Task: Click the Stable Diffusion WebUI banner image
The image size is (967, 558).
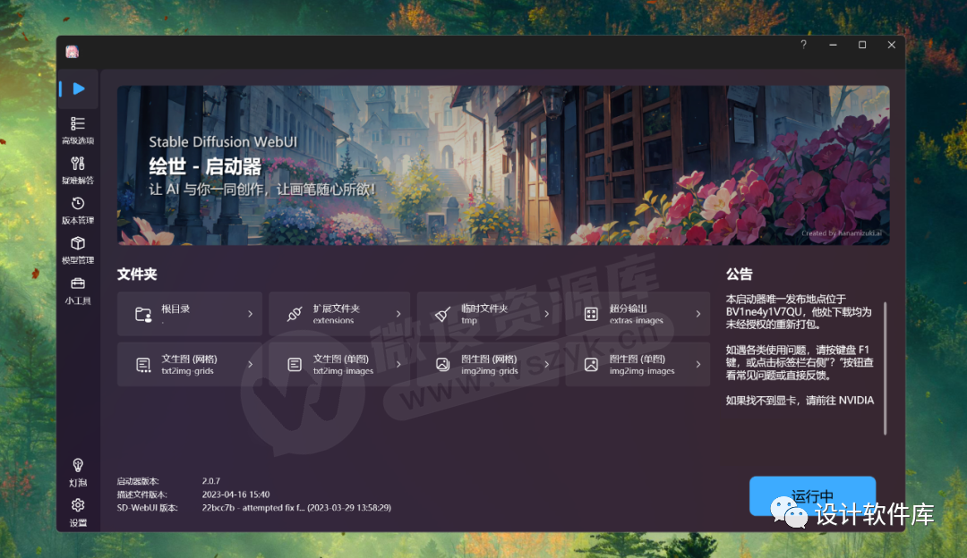Action: click(503, 165)
